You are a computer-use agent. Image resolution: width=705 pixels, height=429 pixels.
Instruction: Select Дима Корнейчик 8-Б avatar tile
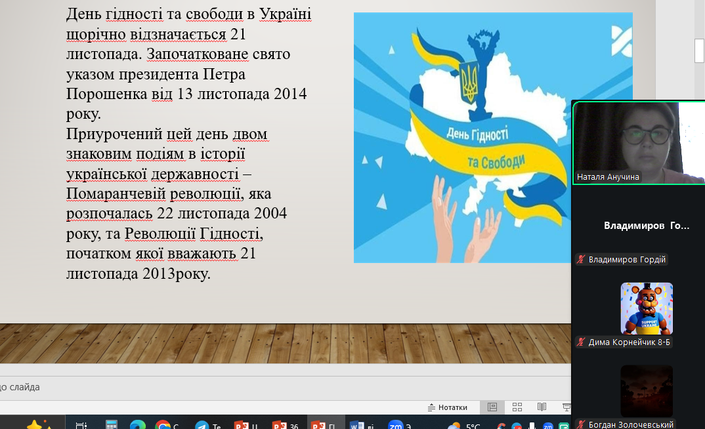tap(647, 308)
